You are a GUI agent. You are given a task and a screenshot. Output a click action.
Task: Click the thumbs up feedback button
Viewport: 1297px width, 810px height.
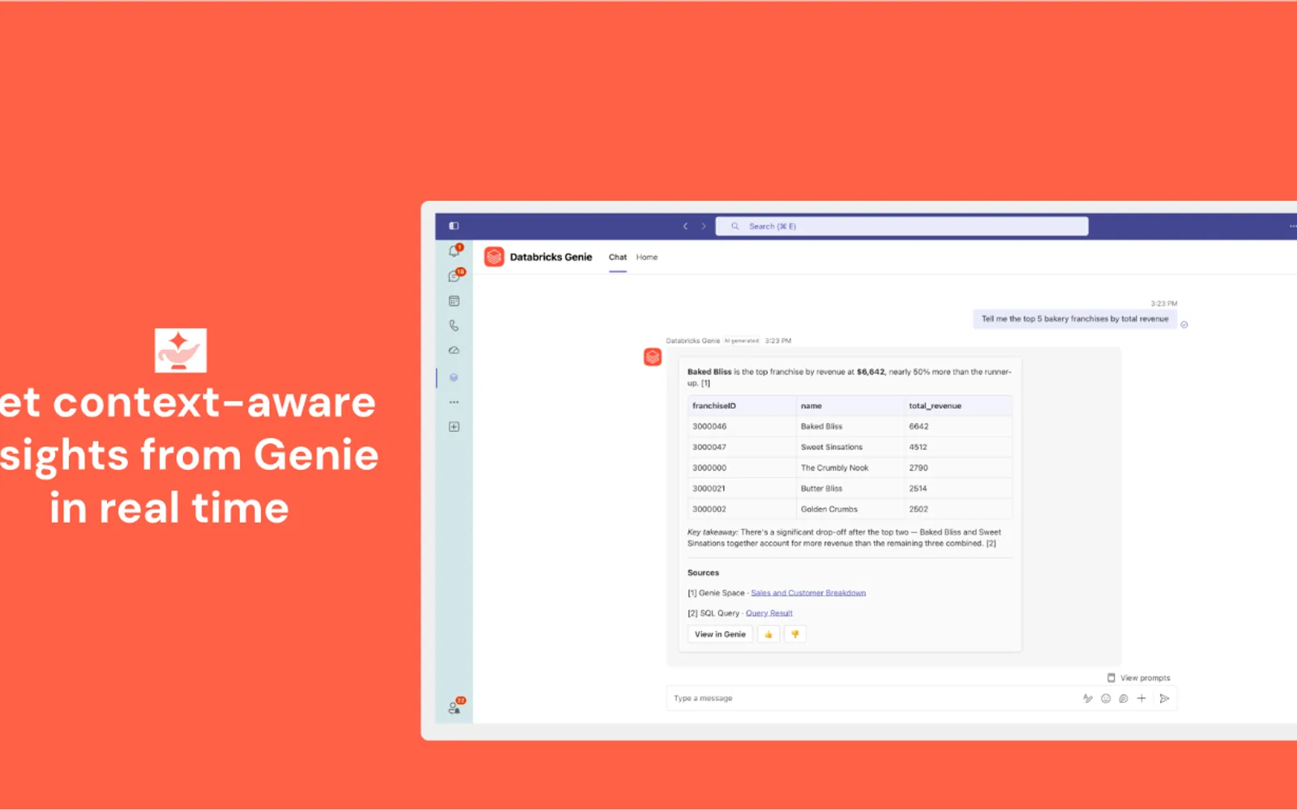[x=768, y=634]
